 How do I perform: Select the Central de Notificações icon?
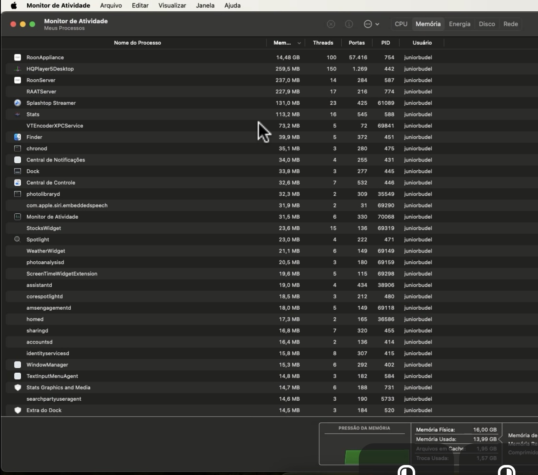18,160
